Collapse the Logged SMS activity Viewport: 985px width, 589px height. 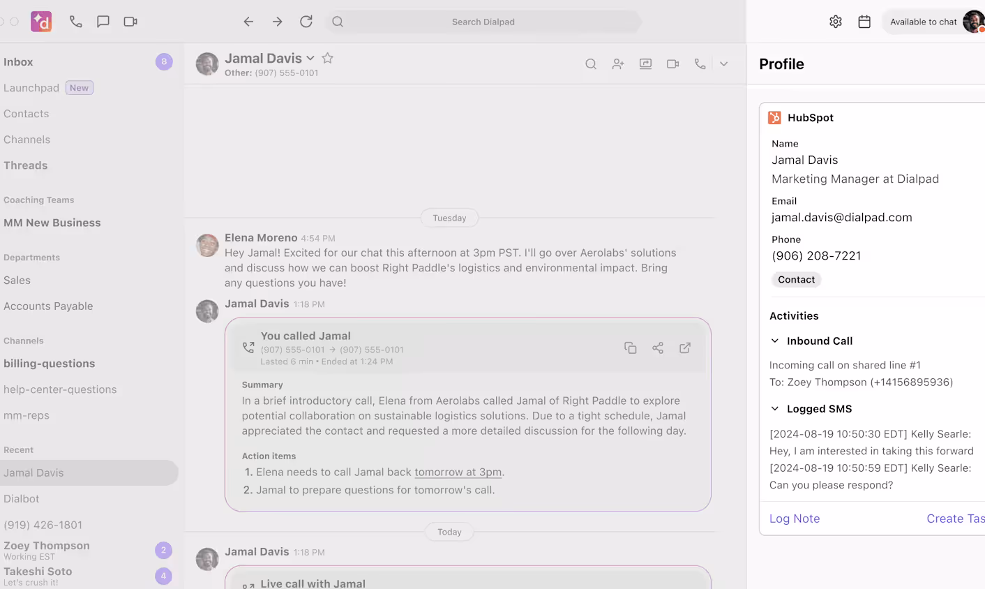775,409
